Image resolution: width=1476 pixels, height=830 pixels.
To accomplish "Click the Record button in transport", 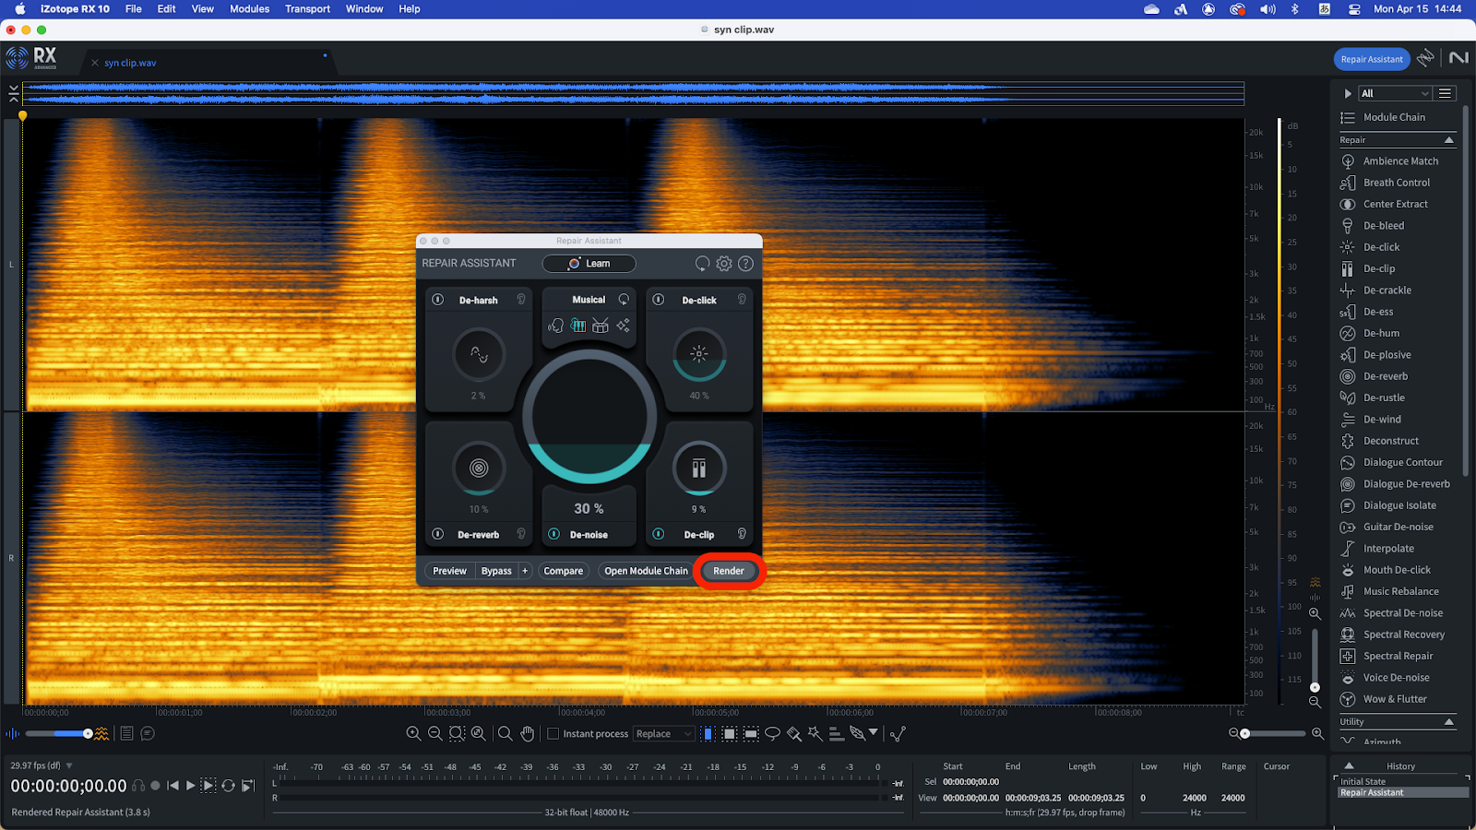I will 155,786.
